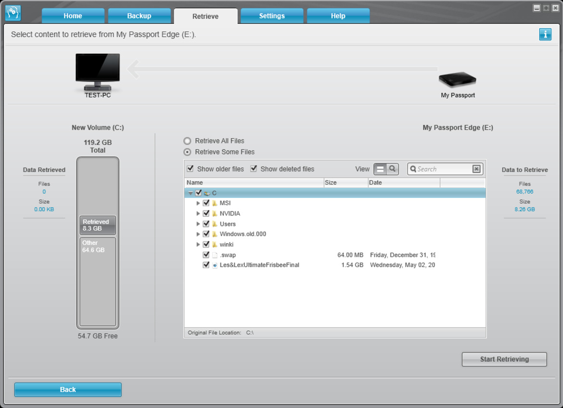Click the Wednesday, May 02 date cell
The width and height of the screenshot is (563, 408).
point(402,265)
